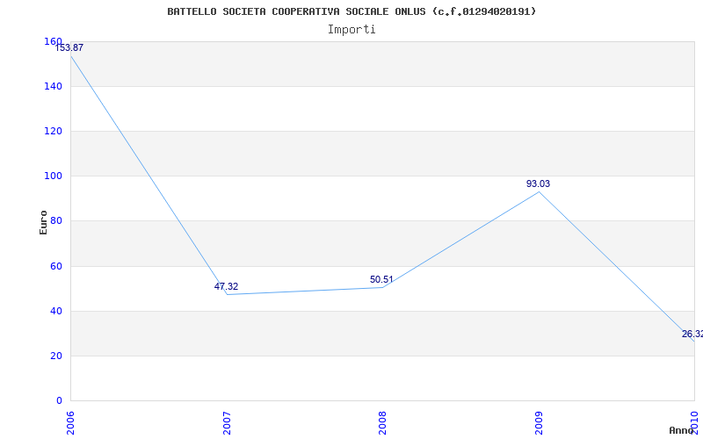Click the 2009 x-axis label
The width and height of the screenshot is (703, 439).
click(539, 423)
